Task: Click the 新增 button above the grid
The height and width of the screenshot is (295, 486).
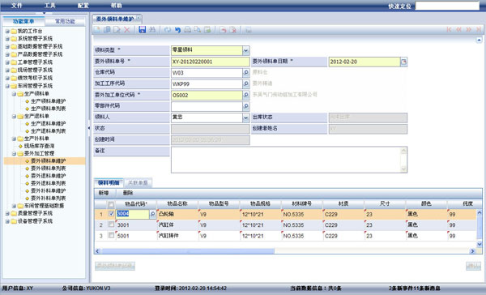Action: (x=104, y=193)
